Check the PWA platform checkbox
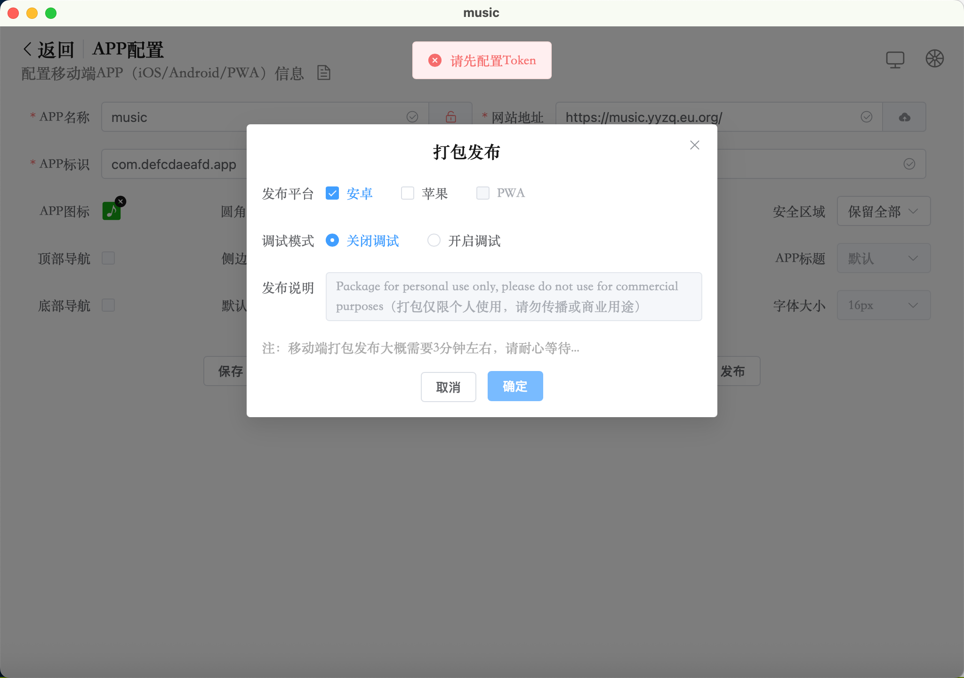964x678 pixels. point(483,193)
